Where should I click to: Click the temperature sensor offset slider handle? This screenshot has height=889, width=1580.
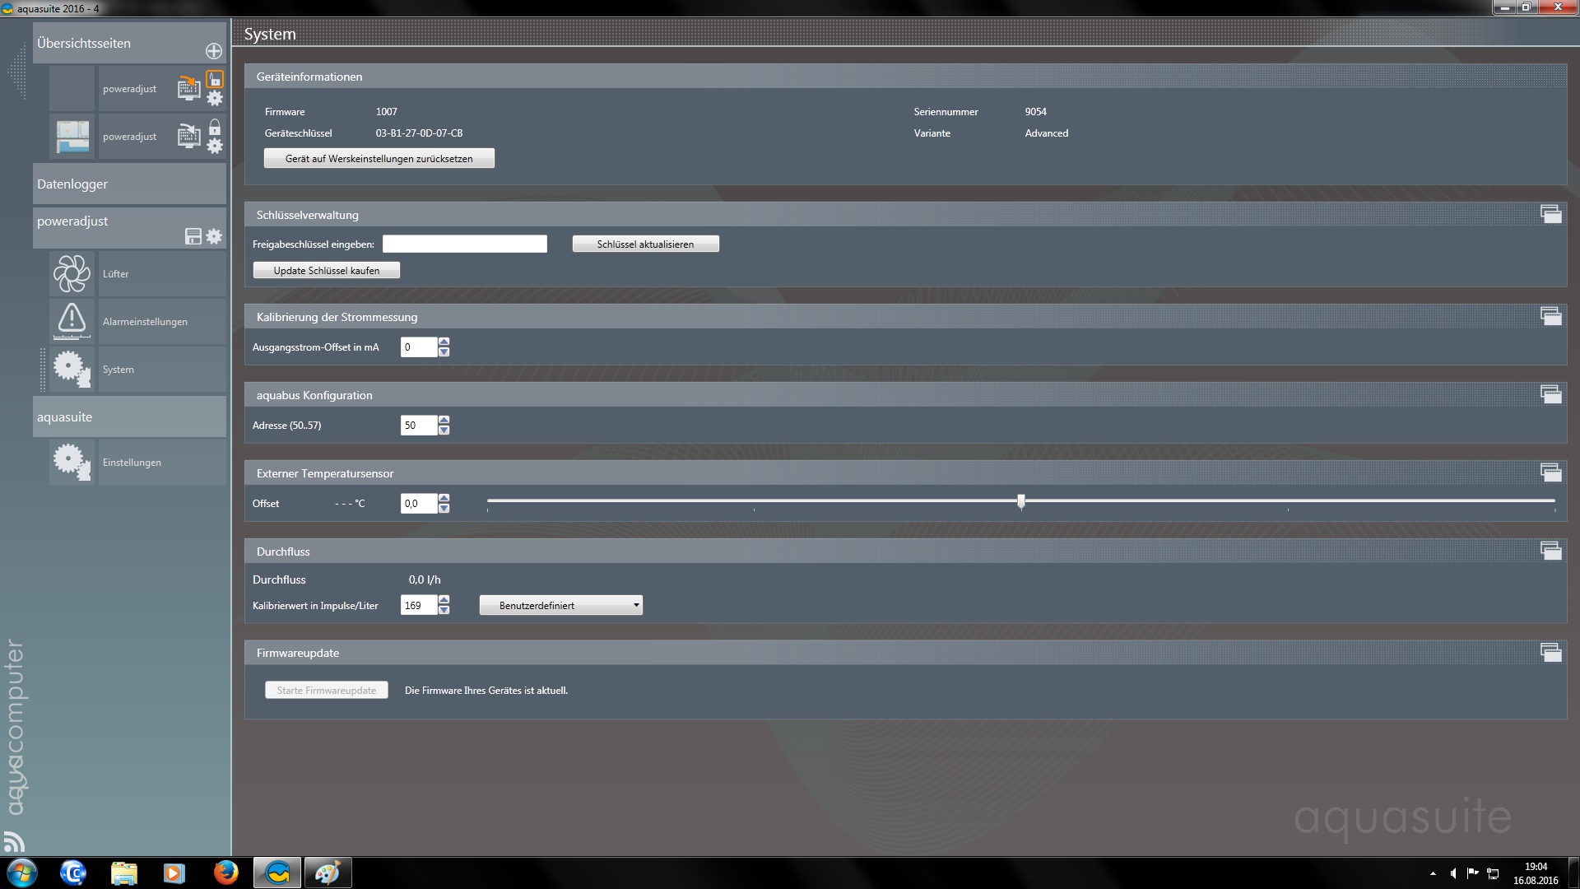tap(1021, 500)
